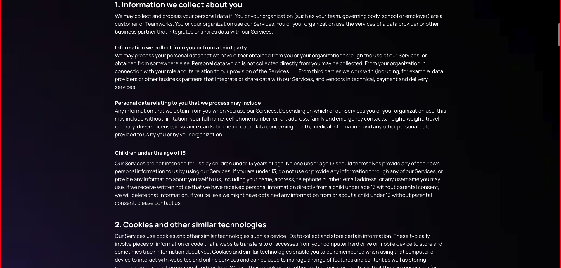
Task: Click the "2. Cookies and other similar technologies" heading
Action: tap(190, 225)
